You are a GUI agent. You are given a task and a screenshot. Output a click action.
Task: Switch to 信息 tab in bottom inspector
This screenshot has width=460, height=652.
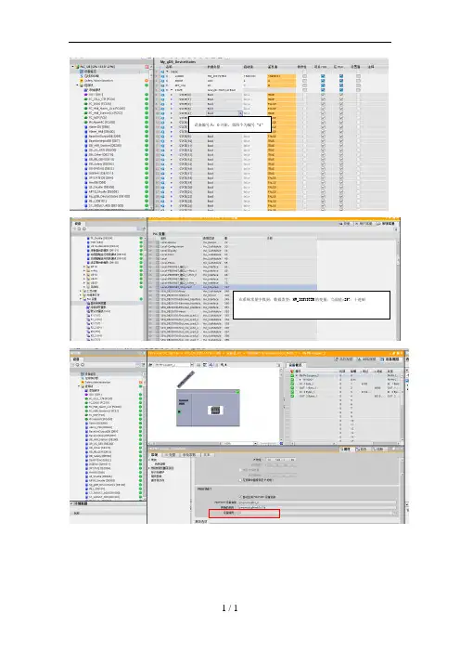click(362, 450)
